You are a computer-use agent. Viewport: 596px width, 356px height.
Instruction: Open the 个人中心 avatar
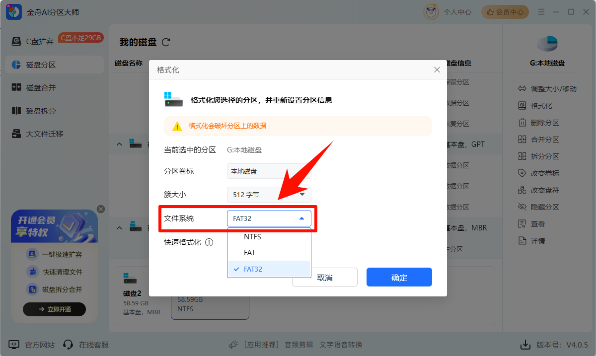[x=431, y=12]
